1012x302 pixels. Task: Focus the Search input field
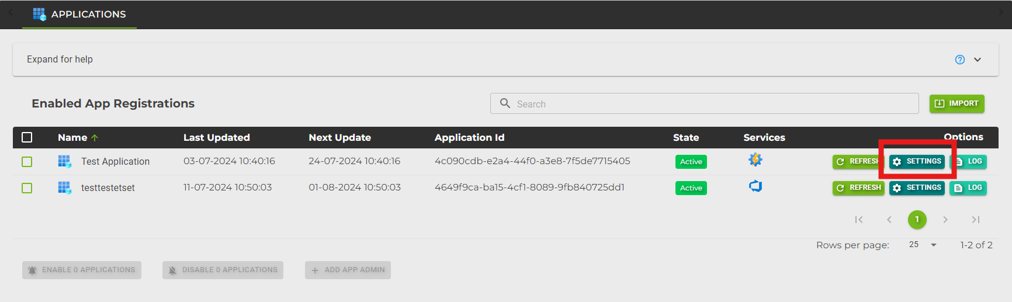(x=704, y=103)
